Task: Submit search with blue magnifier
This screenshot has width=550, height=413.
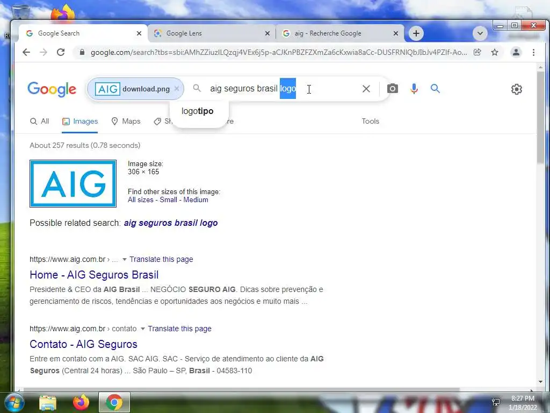Action: tap(435, 89)
